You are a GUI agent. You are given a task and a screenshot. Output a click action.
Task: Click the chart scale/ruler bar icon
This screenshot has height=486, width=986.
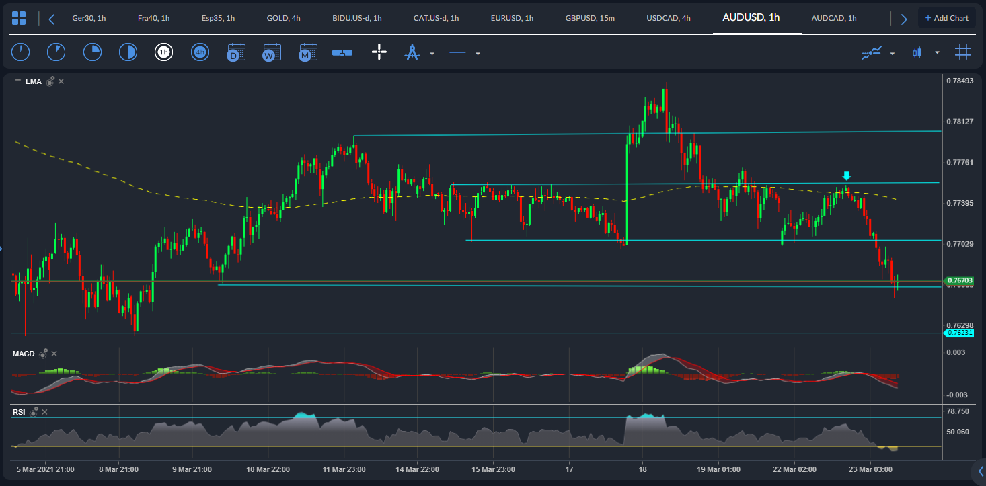point(342,52)
